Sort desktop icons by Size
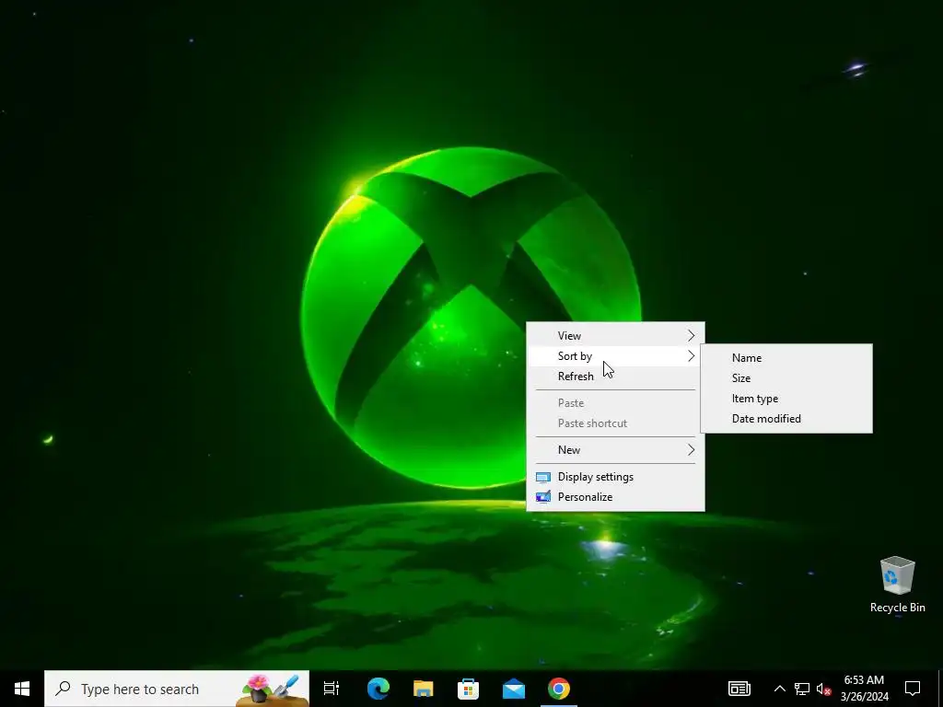This screenshot has width=943, height=707. (786, 378)
